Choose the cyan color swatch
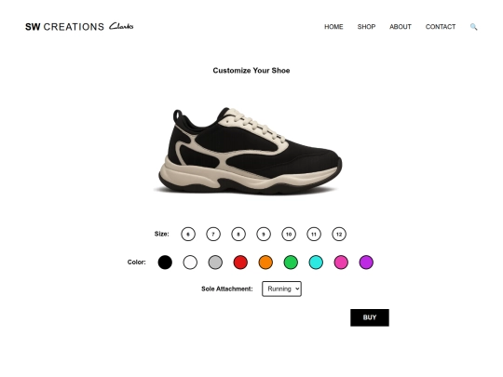Screen dimensions: 503x377 (316, 263)
